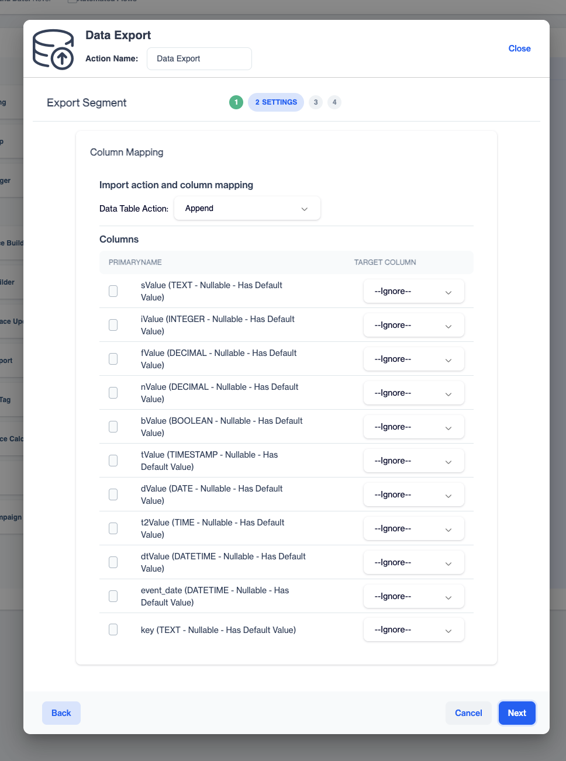Jump to step 3 in wizard
The image size is (566, 761).
pos(316,102)
